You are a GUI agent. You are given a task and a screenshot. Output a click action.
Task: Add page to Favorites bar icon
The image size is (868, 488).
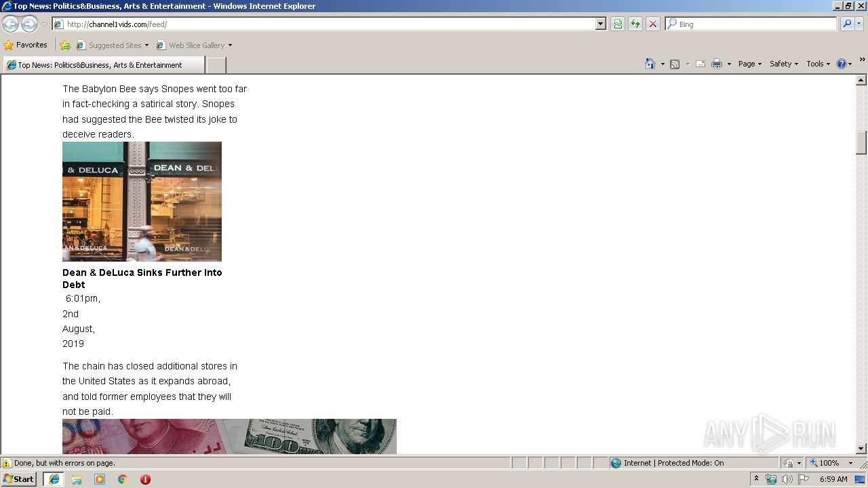(65, 45)
